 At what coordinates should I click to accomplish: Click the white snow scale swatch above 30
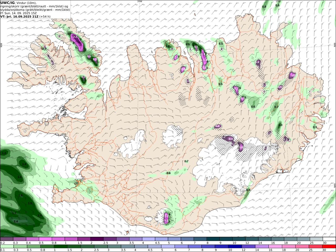(329, 239)
